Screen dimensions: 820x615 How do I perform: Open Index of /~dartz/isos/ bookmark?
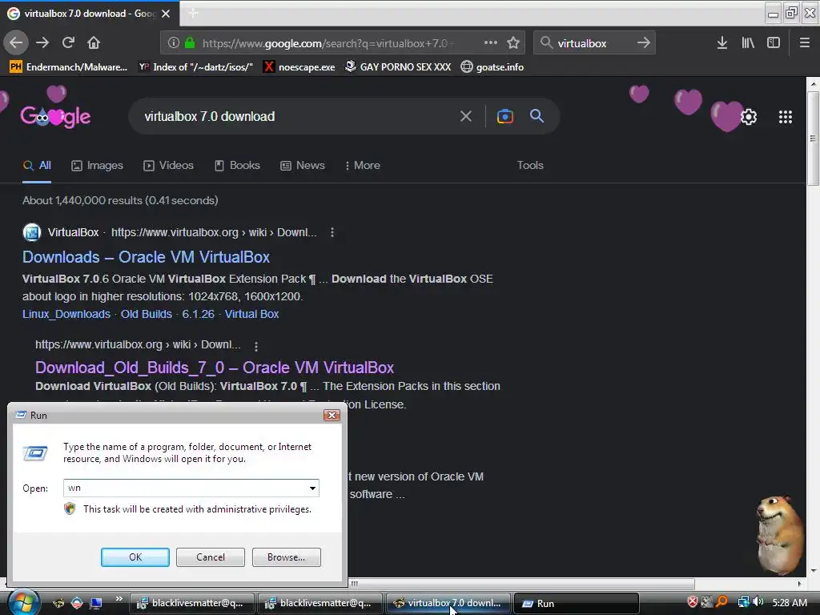pyautogui.click(x=195, y=67)
